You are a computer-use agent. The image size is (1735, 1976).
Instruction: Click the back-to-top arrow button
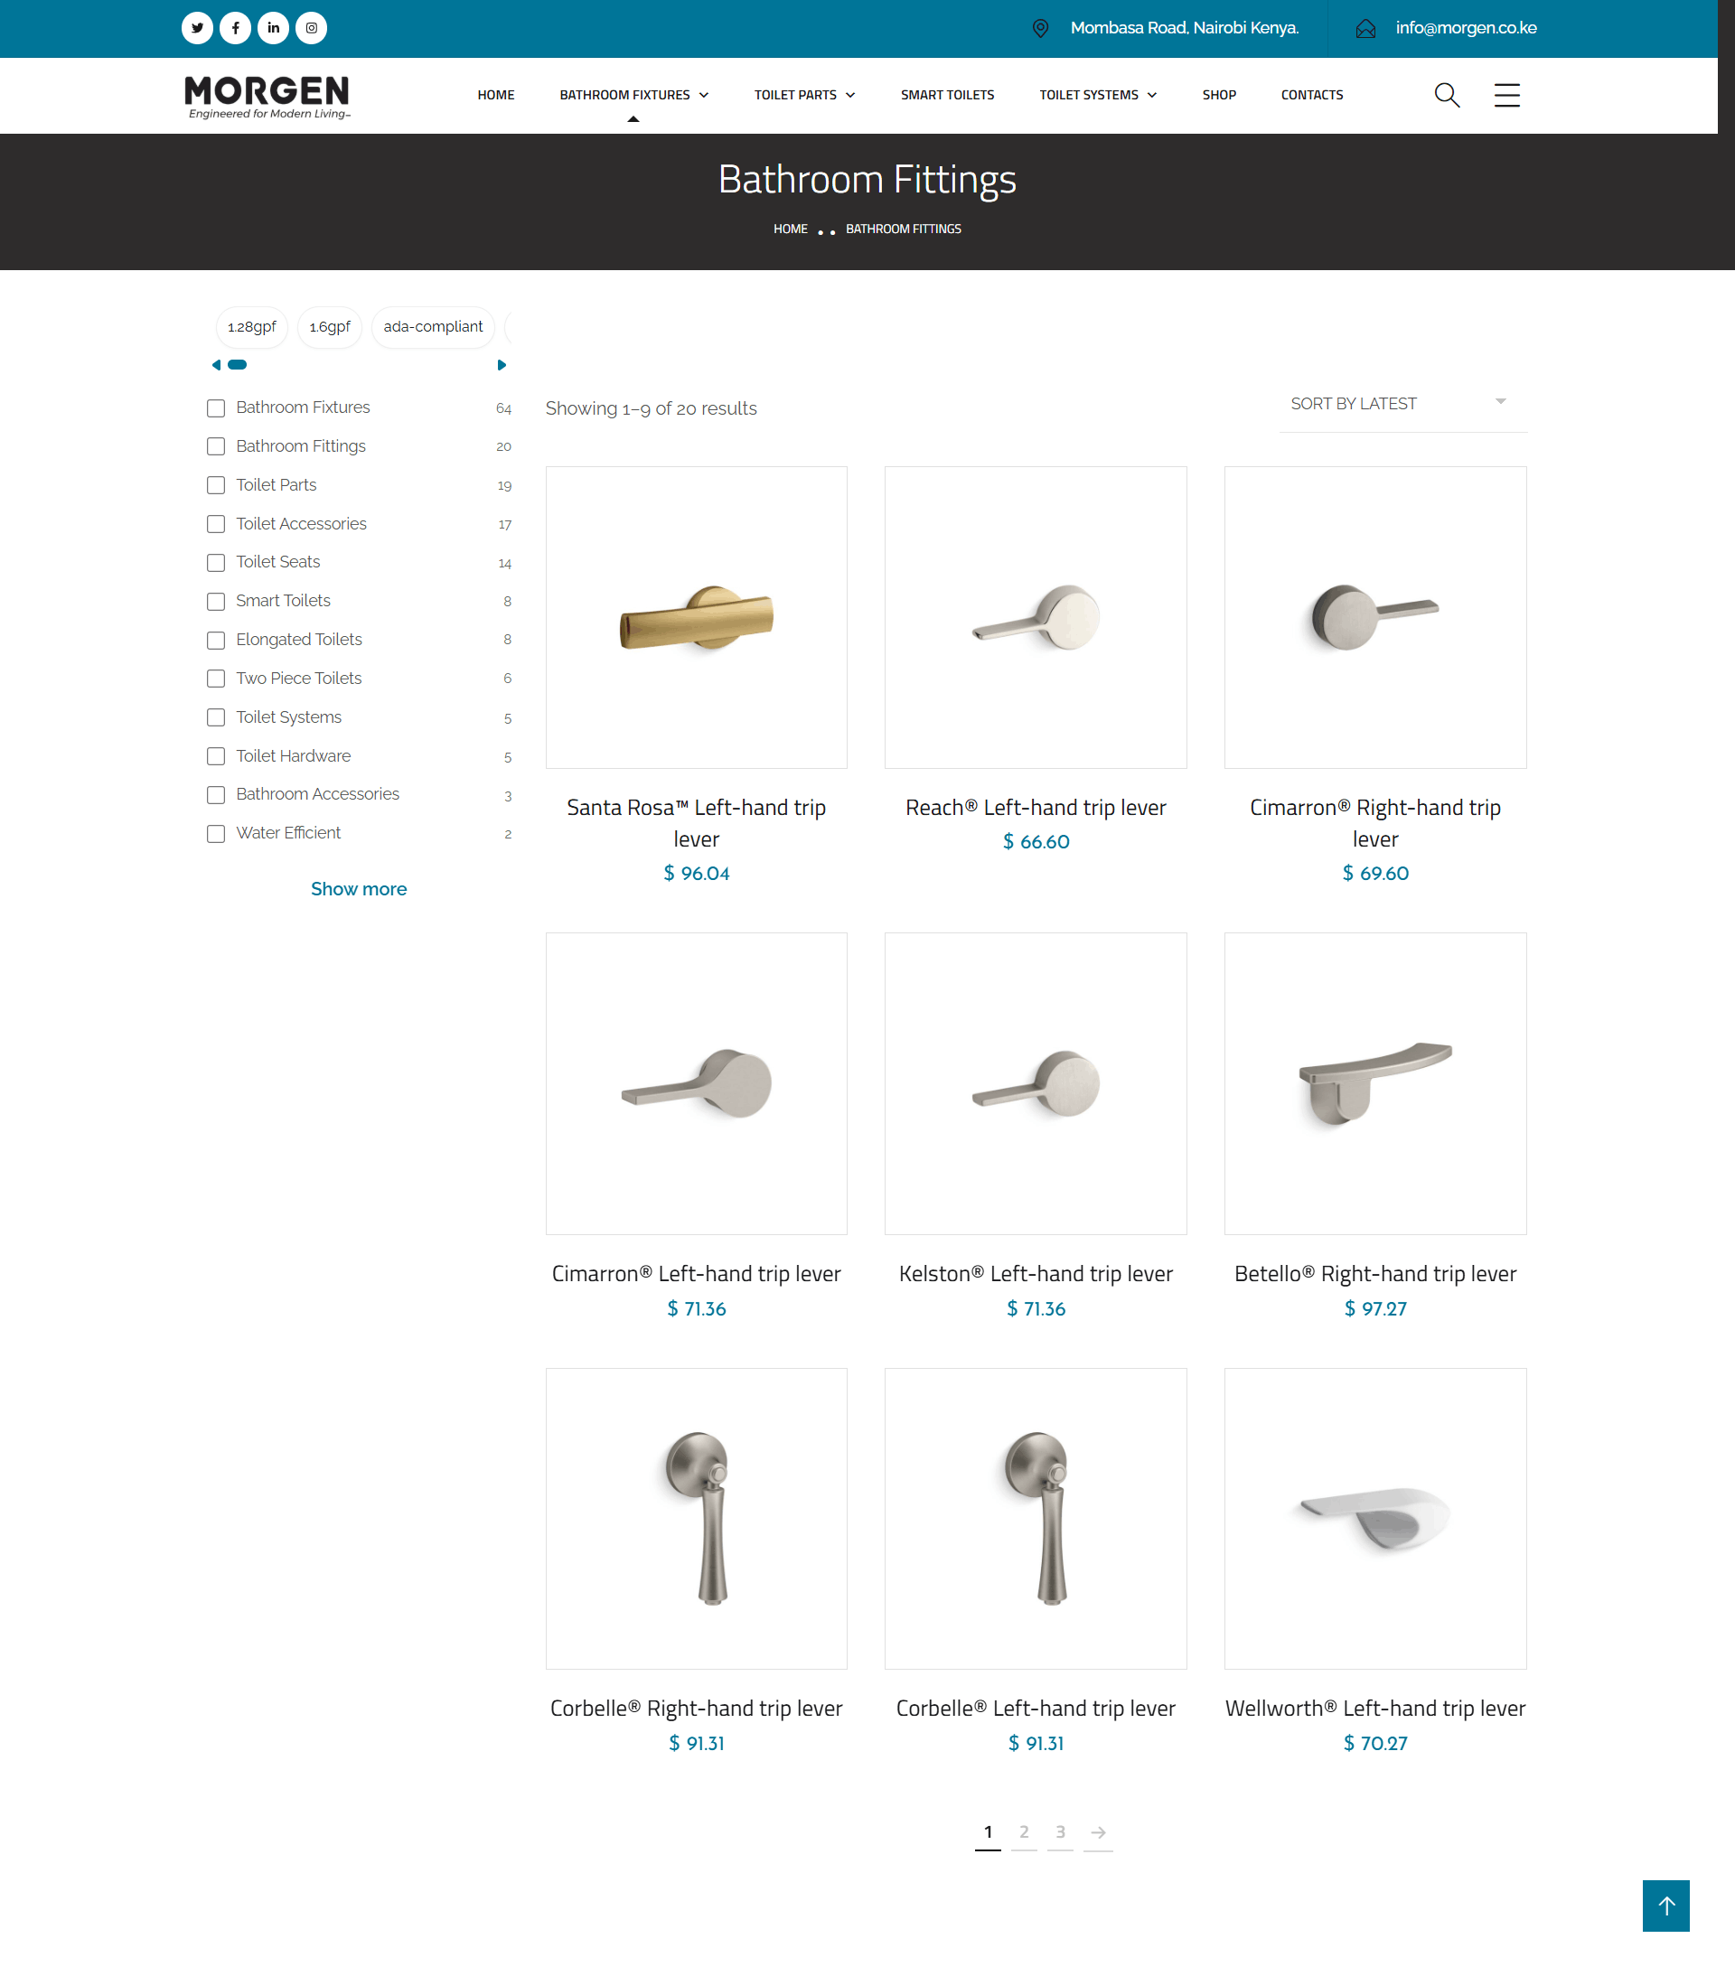(1665, 1906)
